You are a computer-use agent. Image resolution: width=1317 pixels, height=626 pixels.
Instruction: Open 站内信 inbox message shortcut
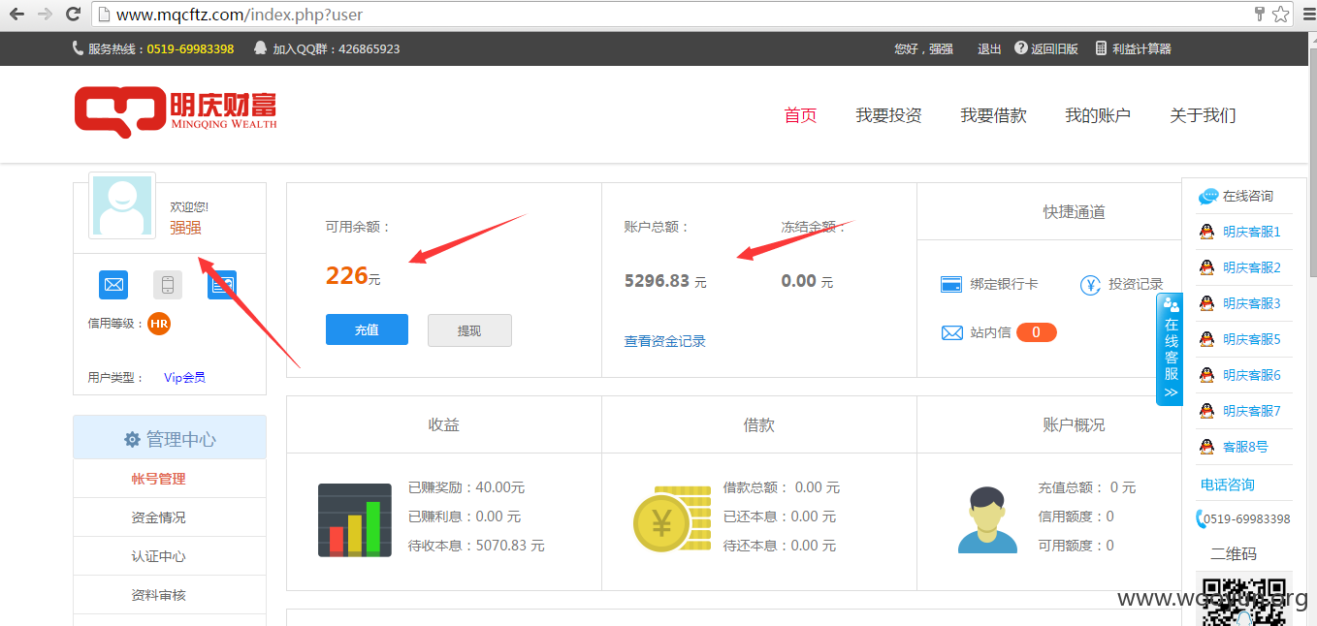[x=999, y=332]
